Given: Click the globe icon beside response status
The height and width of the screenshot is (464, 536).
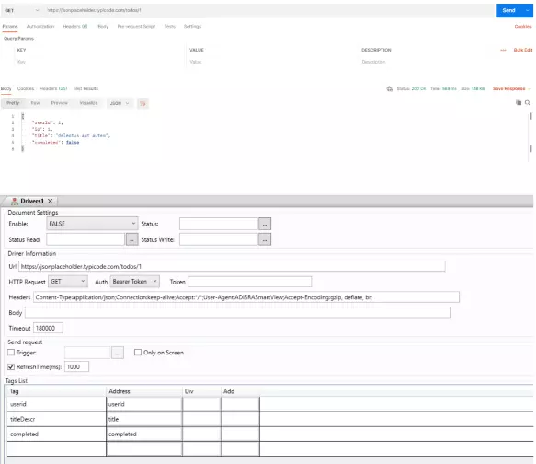Looking at the screenshot, I should click(389, 88).
